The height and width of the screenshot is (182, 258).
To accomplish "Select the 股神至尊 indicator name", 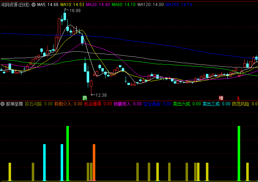I will [15, 104].
